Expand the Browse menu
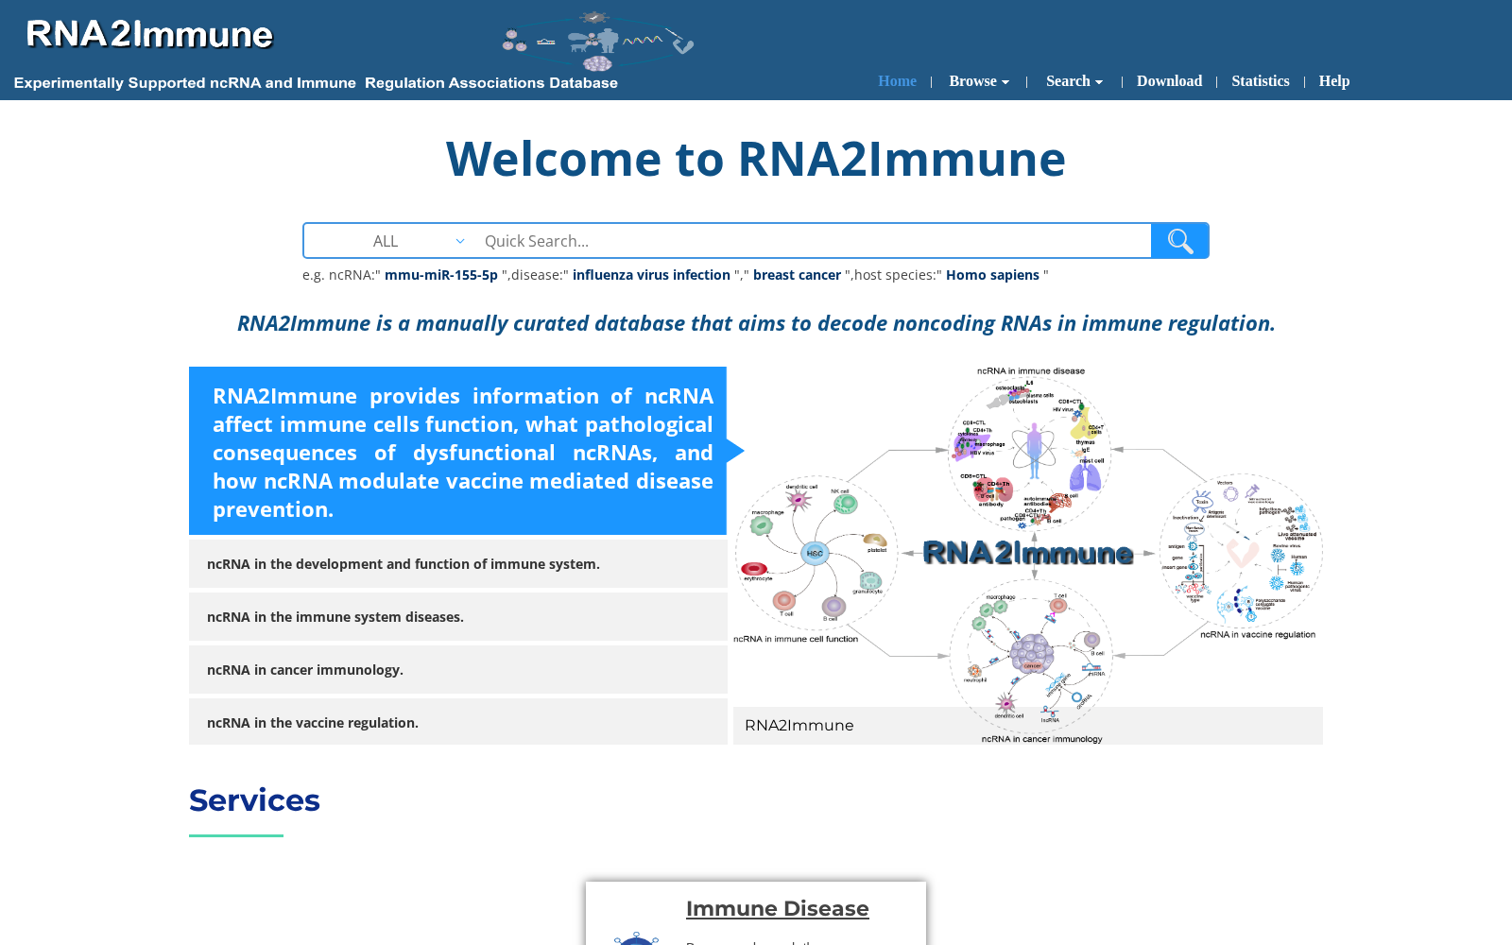 pos(979,81)
